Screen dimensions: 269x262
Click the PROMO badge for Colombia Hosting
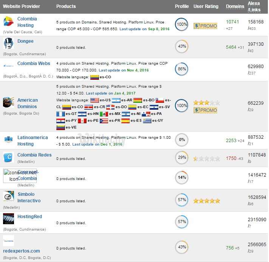[x=205, y=26]
